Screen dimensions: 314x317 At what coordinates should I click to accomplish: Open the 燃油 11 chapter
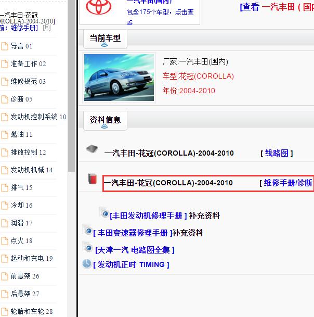(x=21, y=135)
